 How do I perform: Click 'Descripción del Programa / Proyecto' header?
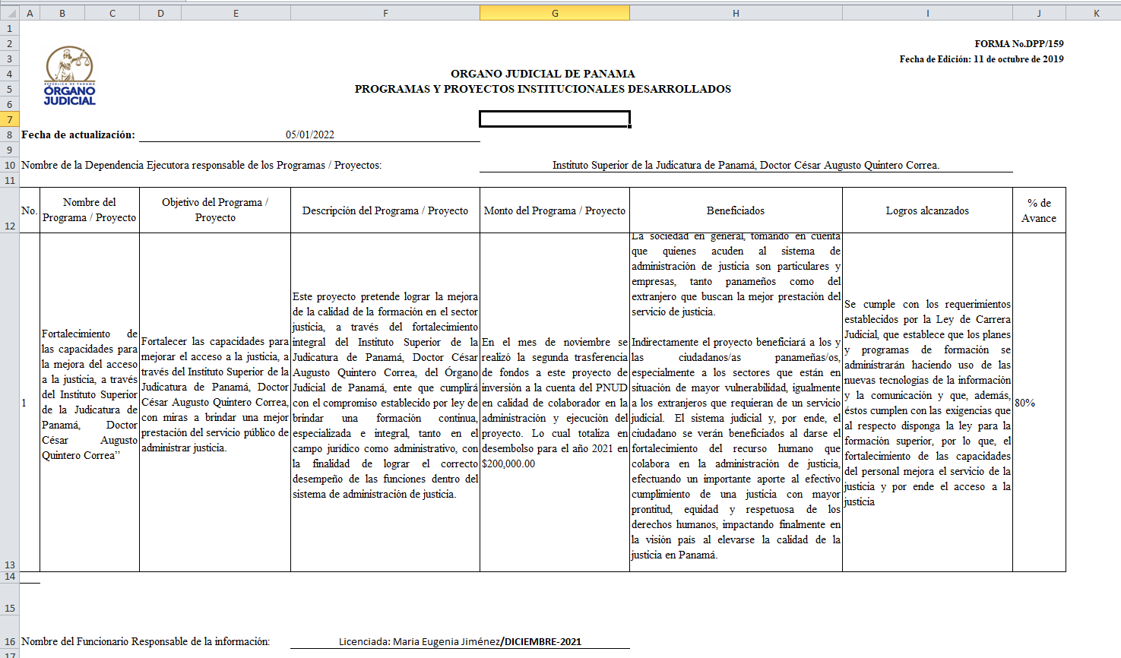385,210
